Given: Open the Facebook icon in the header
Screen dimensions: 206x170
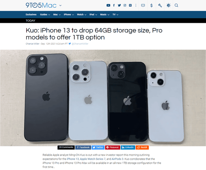Looking at the screenshot, I should tap(114, 6).
